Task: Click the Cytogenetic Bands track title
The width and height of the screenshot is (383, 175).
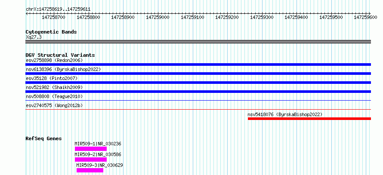Action: [x=51, y=32]
